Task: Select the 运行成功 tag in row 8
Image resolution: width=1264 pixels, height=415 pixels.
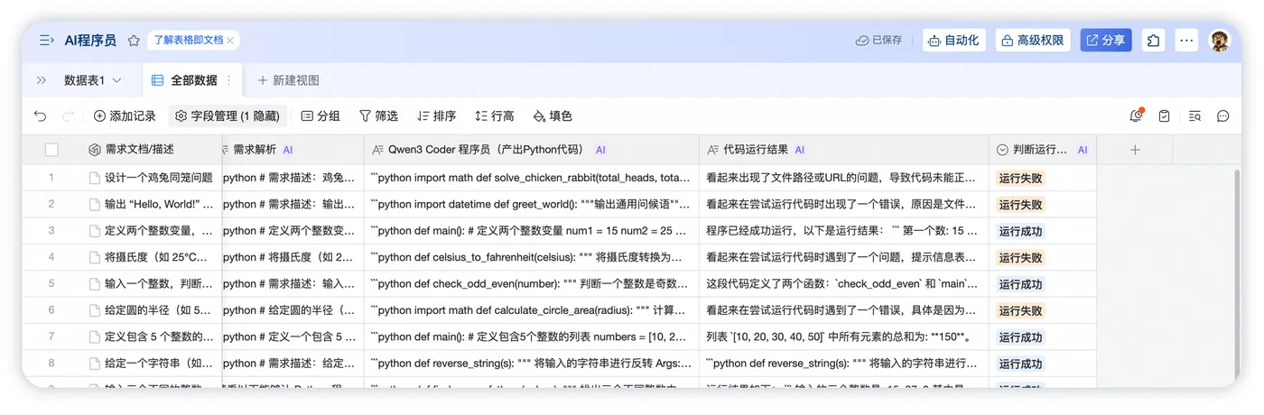Action: tap(1020, 364)
